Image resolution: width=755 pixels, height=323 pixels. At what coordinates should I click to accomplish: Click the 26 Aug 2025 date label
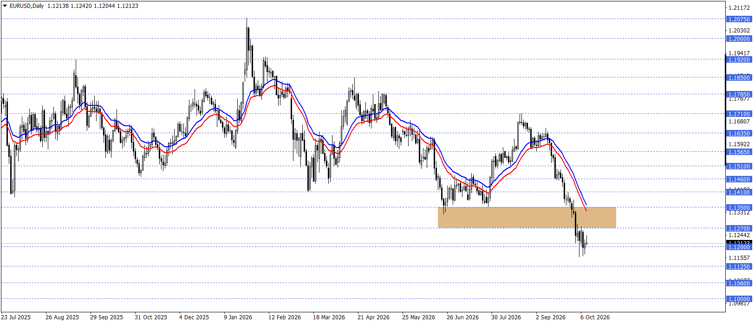pos(62,317)
